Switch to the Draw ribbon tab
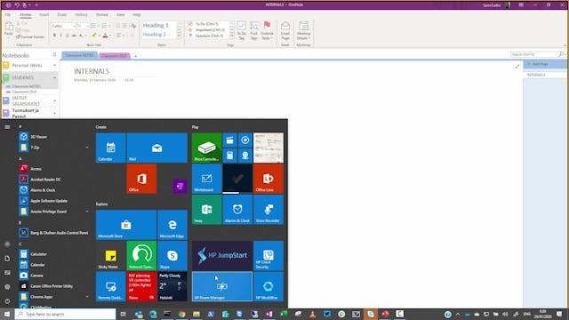This screenshot has height=320, width=569. click(61, 15)
